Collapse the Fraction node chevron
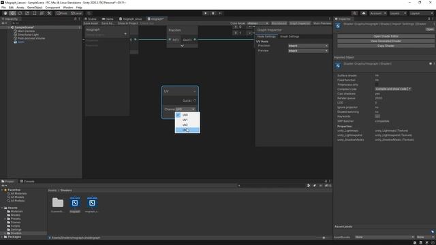The height and width of the screenshot is (245, 436). pyautogui.click(x=182, y=46)
